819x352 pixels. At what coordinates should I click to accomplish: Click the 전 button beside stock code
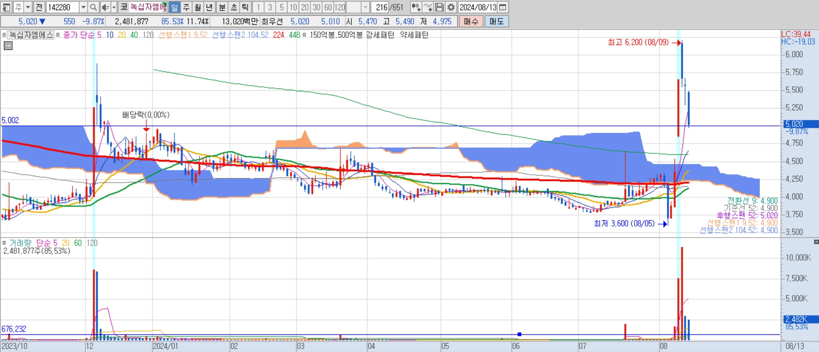[x=39, y=7]
